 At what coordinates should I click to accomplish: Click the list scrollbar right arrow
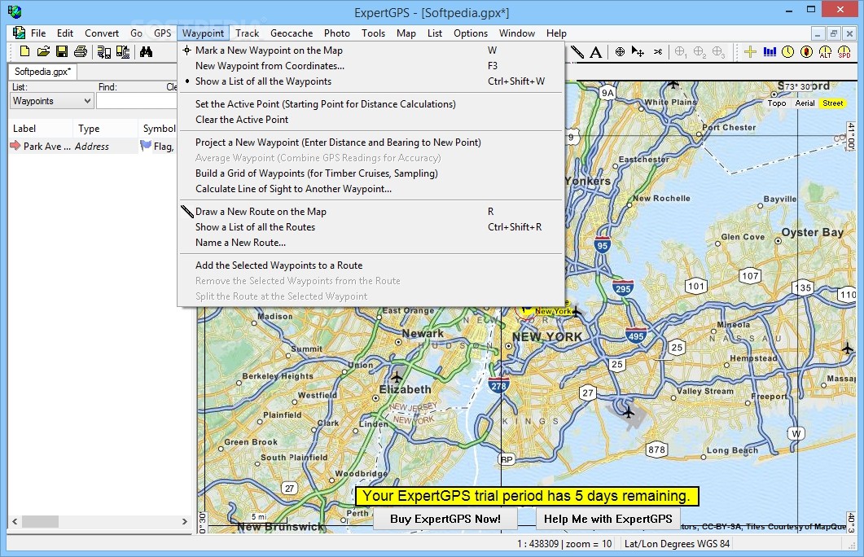(x=185, y=521)
